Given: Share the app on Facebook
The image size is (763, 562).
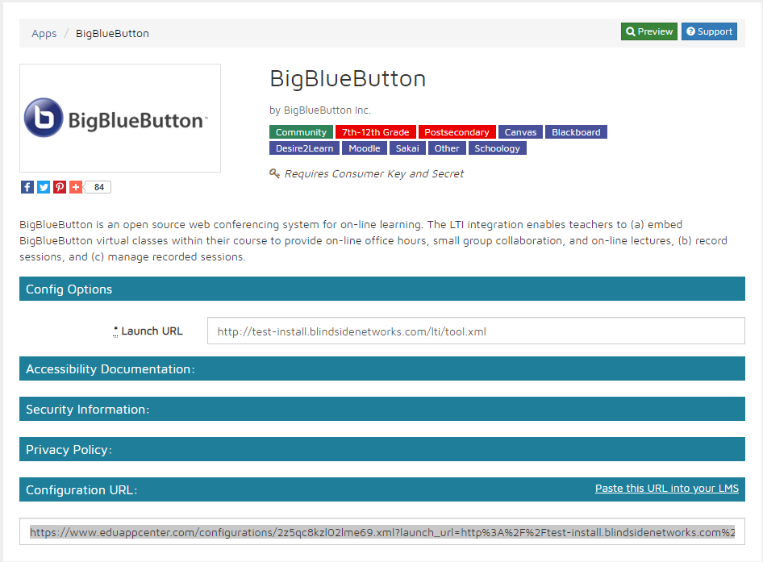Looking at the screenshot, I should (27, 187).
